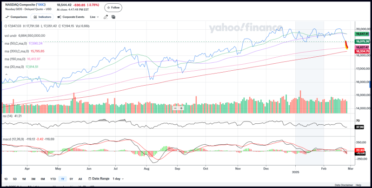Click the copy/save chart icon beside the pencil
The height and width of the screenshot is (188, 372).
tap(113, 17)
